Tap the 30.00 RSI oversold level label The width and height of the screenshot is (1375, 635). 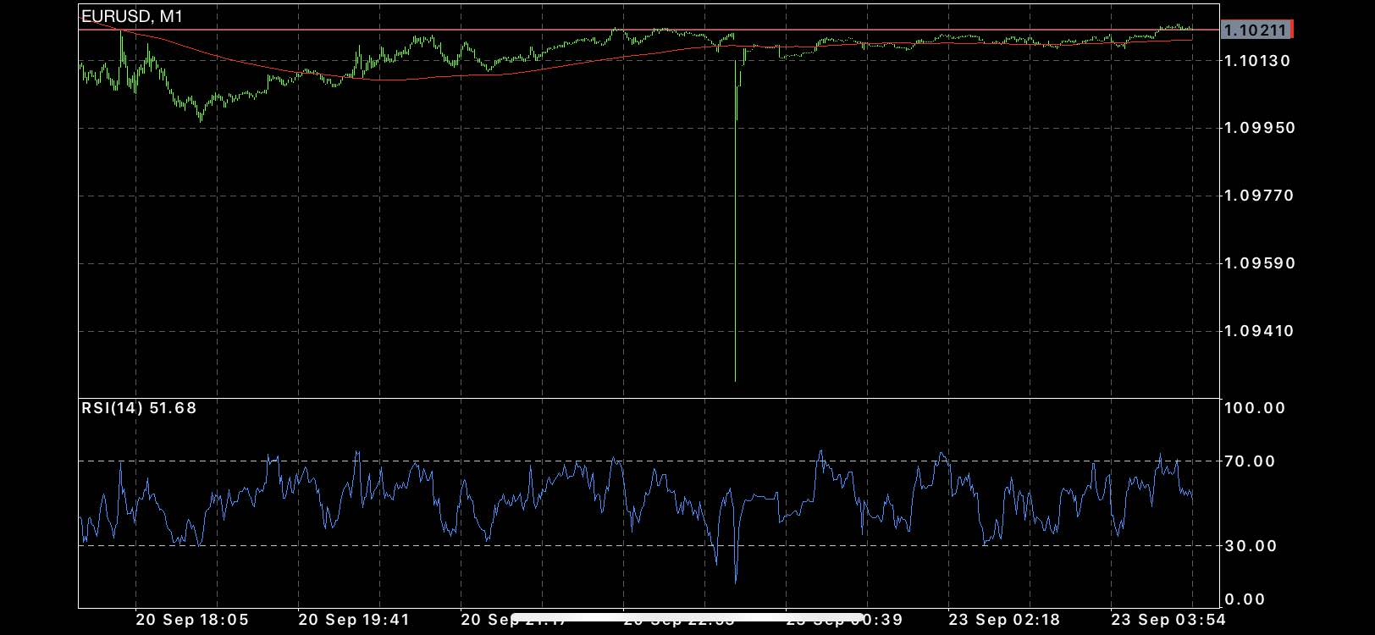tap(1251, 546)
